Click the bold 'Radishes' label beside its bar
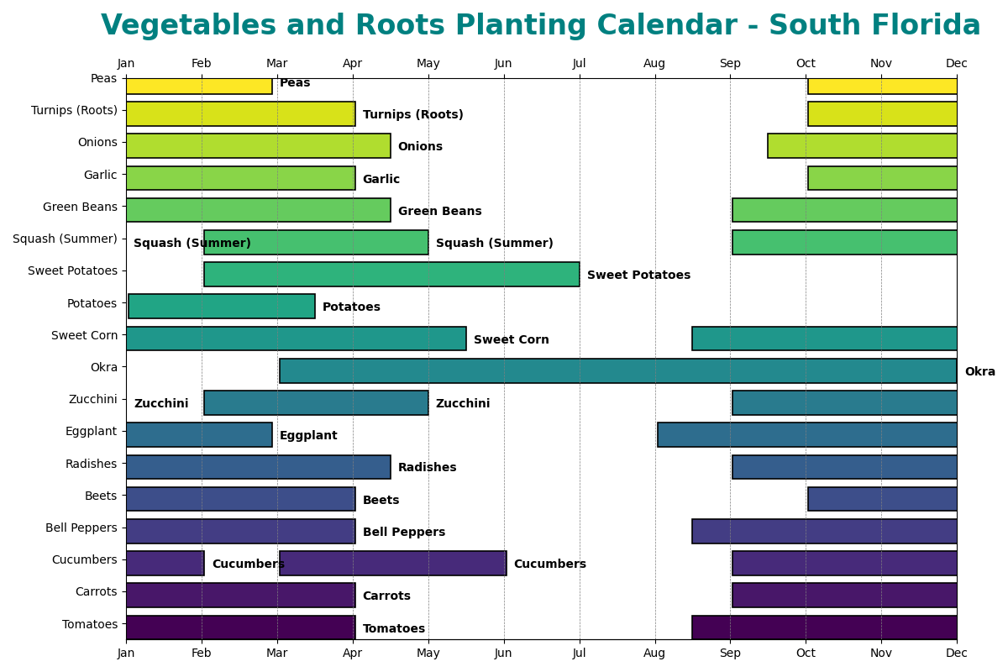This screenshot has height=672, width=1008. click(x=427, y=468)
